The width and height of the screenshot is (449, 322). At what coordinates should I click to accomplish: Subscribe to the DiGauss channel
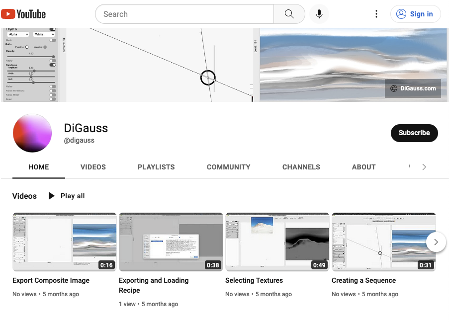click(x=414, y=133)
